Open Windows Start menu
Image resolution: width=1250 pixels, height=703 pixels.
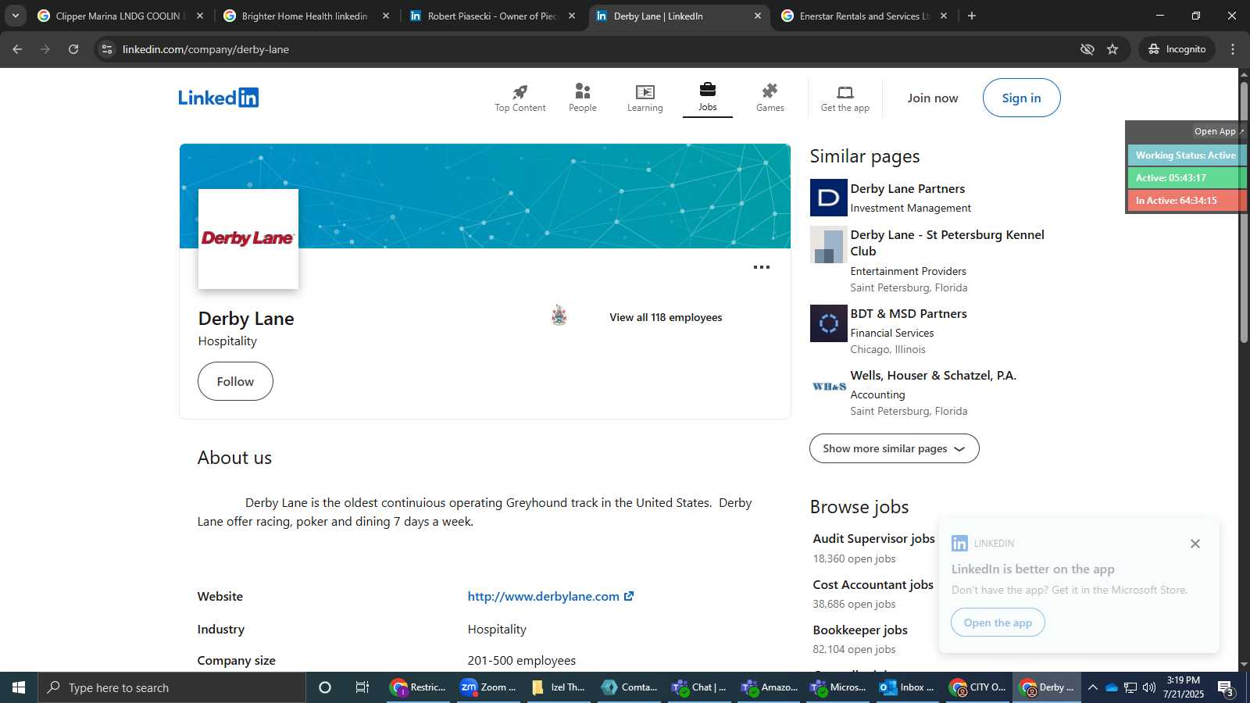pos(19,687)
